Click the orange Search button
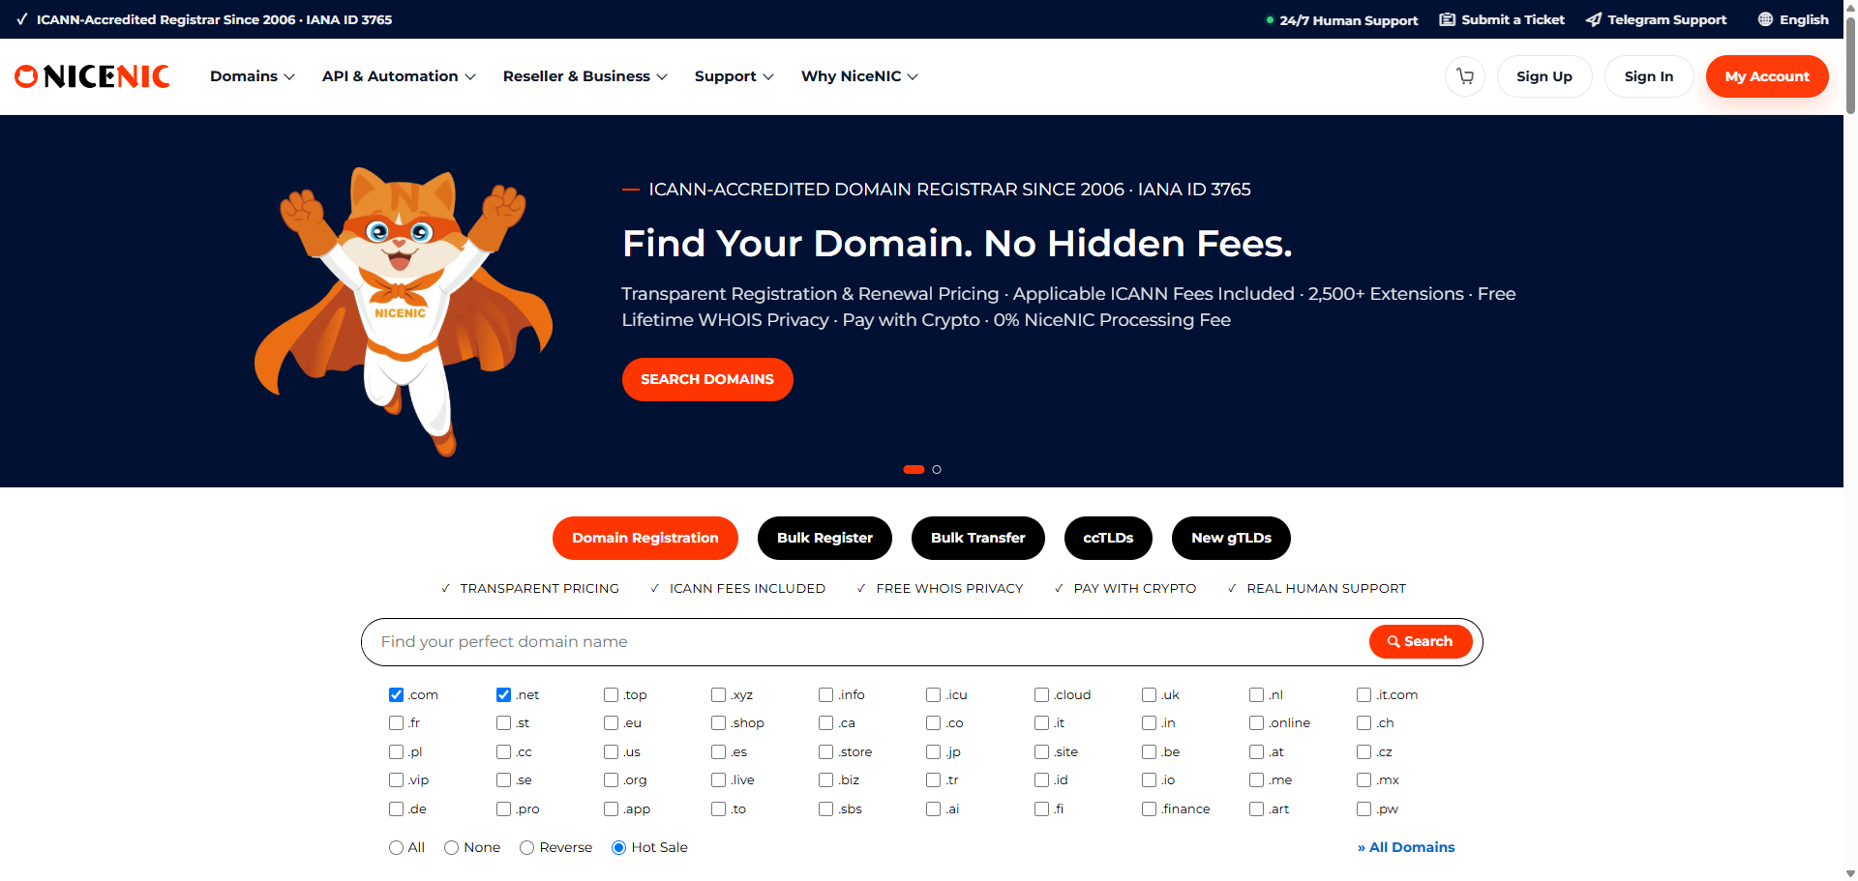 point(1421,641)
